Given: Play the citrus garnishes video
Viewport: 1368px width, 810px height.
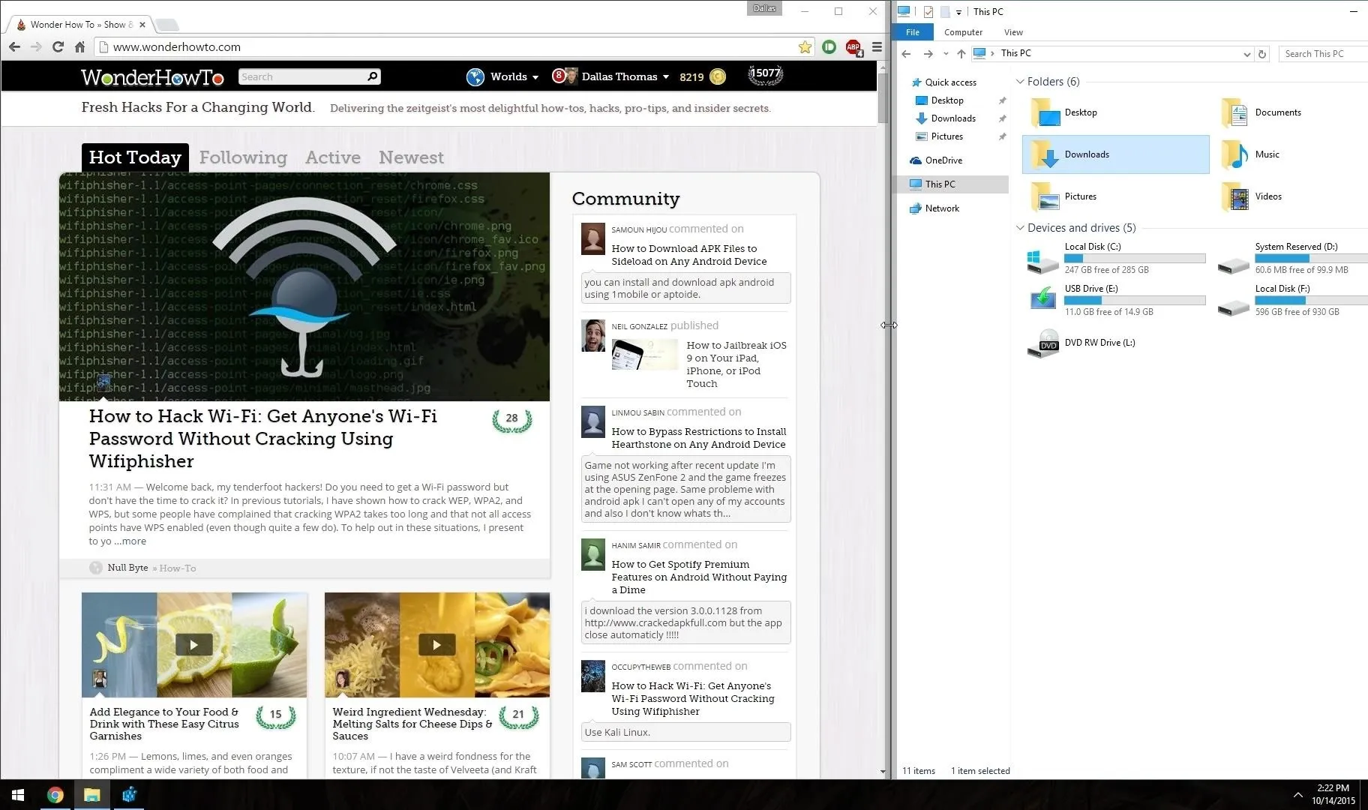Looking at the screenshot, I should [193, 644].
